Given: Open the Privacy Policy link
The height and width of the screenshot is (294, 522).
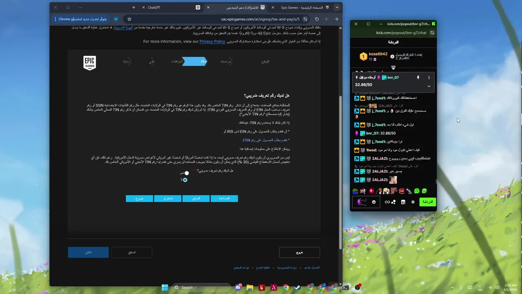Looking at the screenshot, I should pyautogui.click(x=212, y=42).
